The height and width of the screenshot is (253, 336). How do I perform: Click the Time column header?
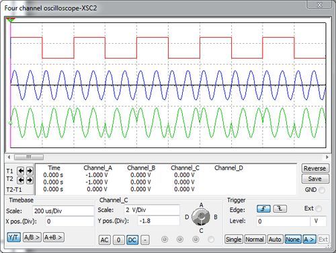point(54,168)
